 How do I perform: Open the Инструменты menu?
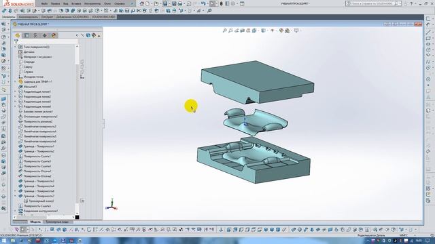point(92,3)
